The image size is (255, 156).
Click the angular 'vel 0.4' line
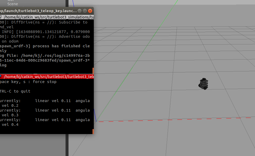point(10,125)
